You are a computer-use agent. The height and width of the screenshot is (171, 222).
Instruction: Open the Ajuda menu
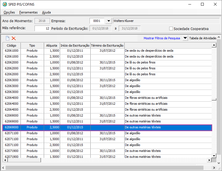click(x=46, y=12)
